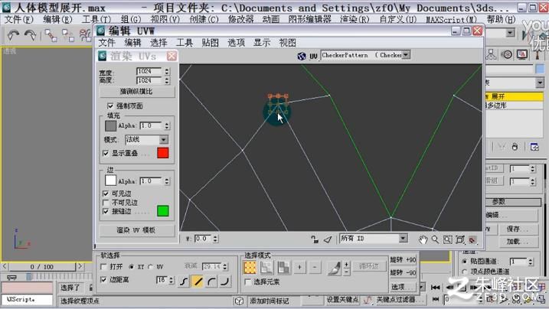Viewport: 549px width, 309px height.
Task: Open the 选项 menu in UVW editor
Action: [236, 43]
